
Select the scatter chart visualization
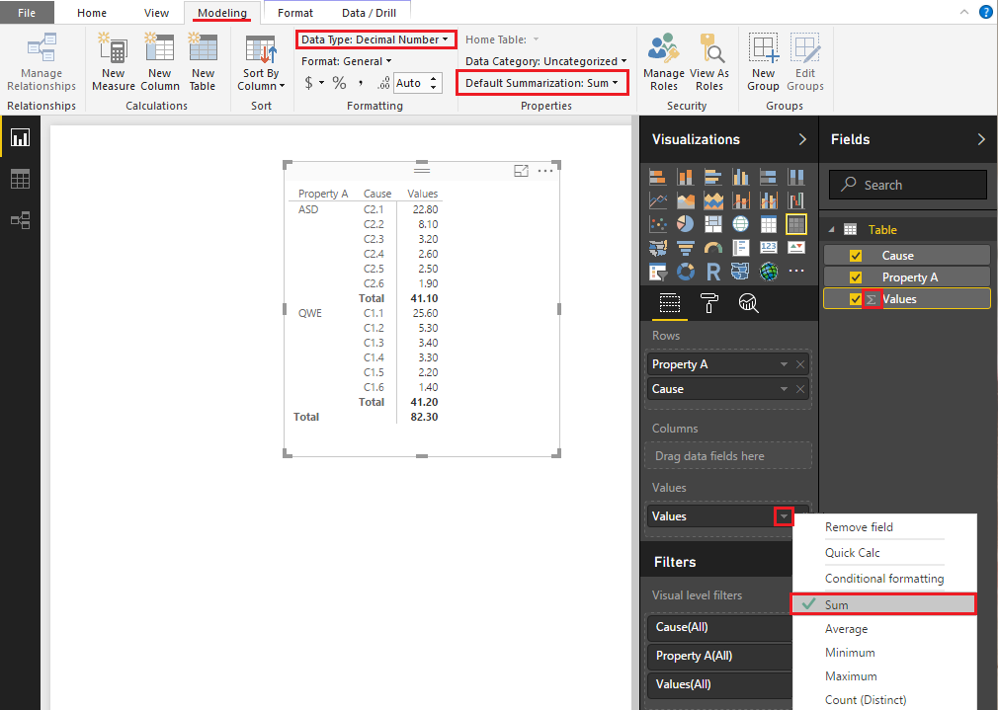(x=657, y=224)
